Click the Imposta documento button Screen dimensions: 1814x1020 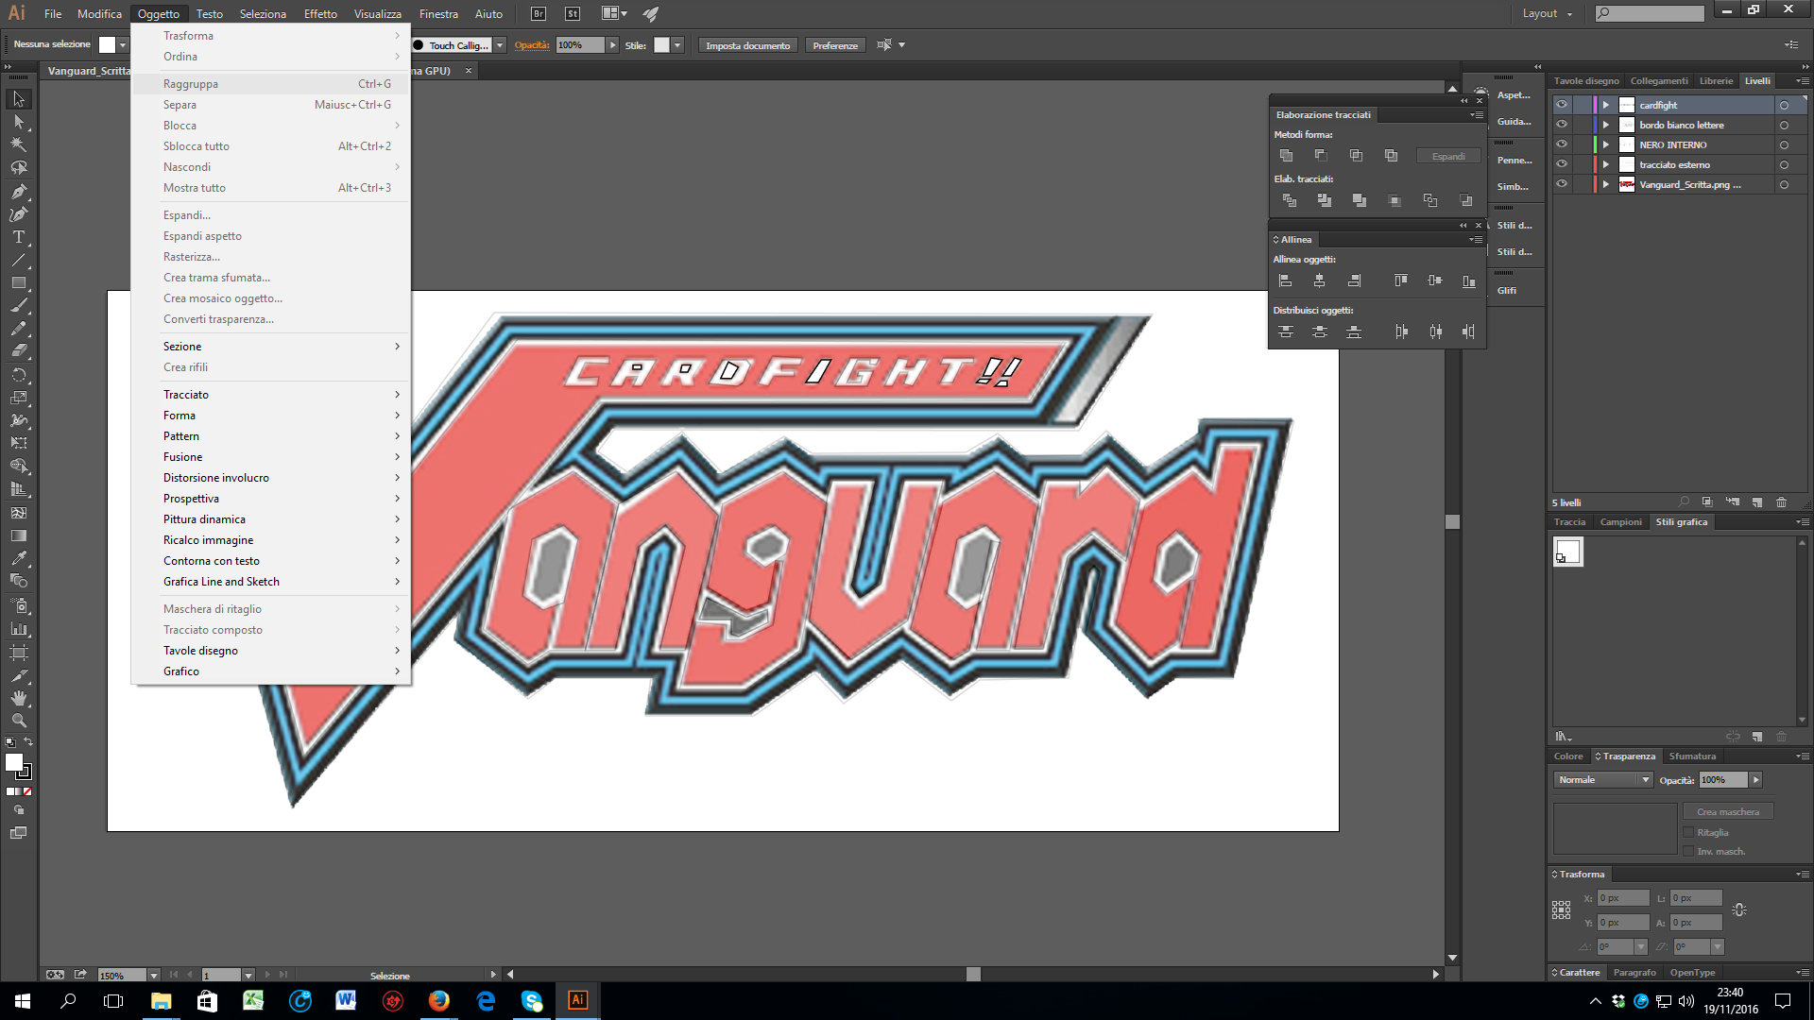(x=747, y=45)
